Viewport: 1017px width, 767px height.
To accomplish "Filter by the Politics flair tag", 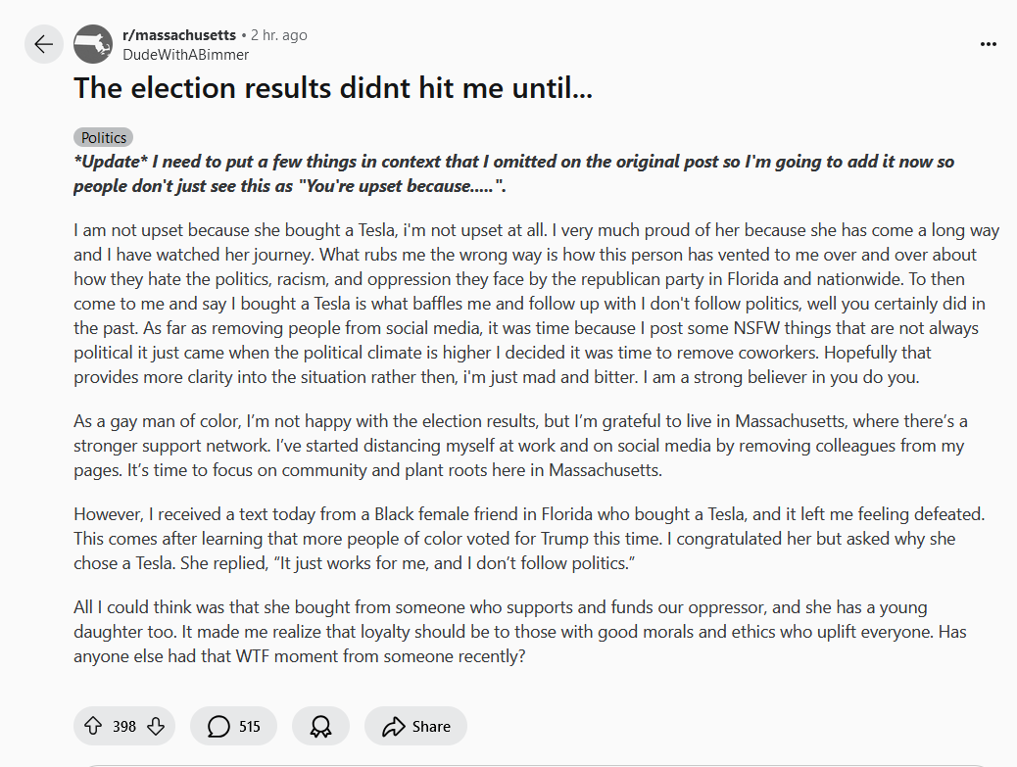I will [x=103, y=138].
